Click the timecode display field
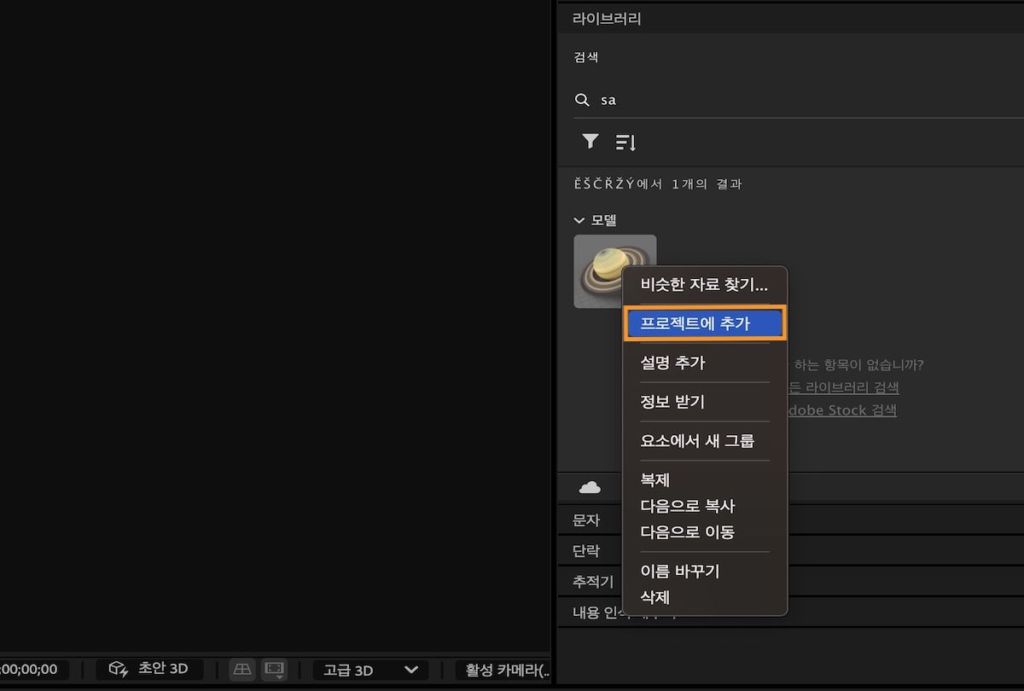1024x691 pixels. [30, 669]
